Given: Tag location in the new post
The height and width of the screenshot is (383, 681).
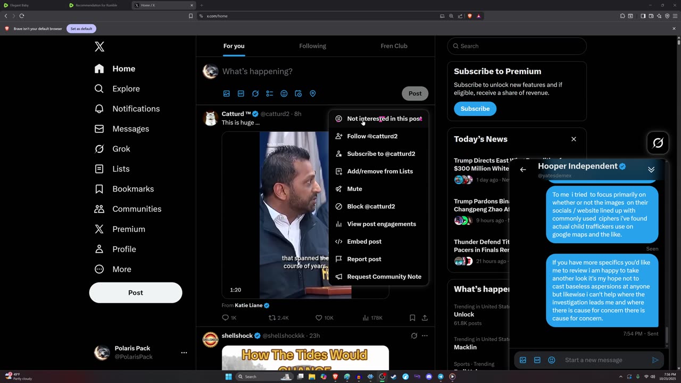Looking at the screenshot, I should point(313,94).
